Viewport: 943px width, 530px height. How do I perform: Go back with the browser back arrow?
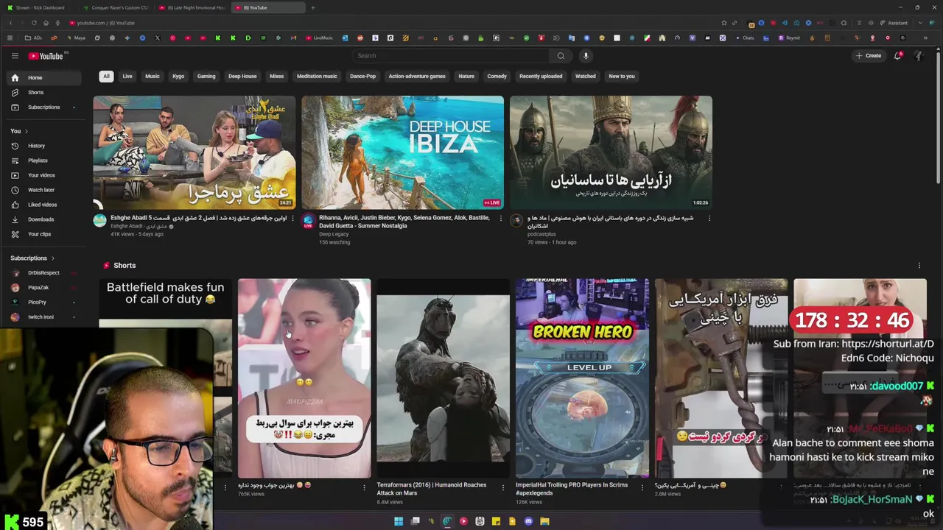click(x=10, y=23)
